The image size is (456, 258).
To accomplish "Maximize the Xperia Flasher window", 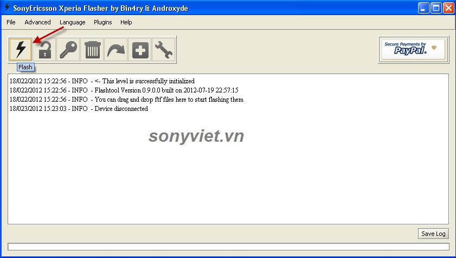I will [436, 8].
